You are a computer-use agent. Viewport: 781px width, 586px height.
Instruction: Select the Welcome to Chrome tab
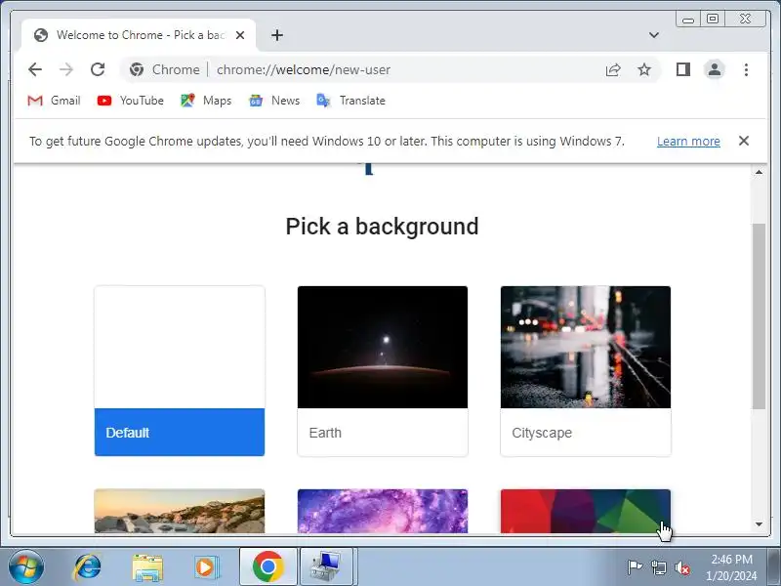[x=139, y=35]
